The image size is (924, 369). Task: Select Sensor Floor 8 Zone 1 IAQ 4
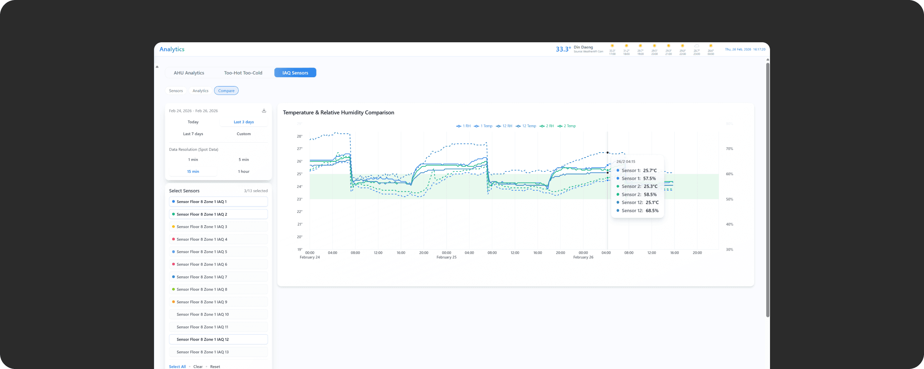(x=218, y=239)
